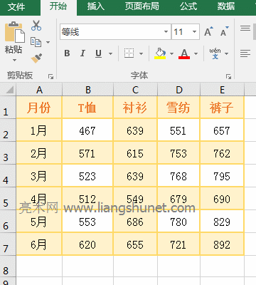Select column B header
Viewport: 256px width, 285px height.
(88, 90)
